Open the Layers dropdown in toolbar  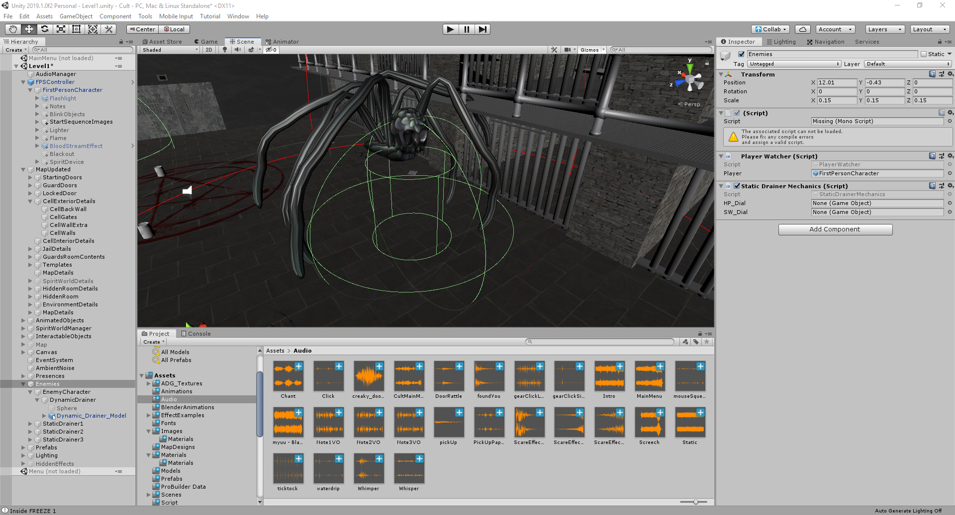(x=885, y=29)
